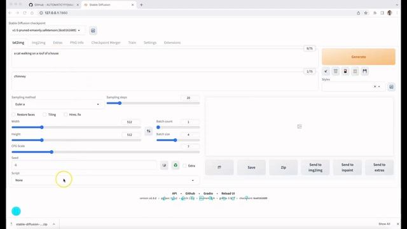
Task: Switch to the txt2img tab
Action: click(18, 43)
